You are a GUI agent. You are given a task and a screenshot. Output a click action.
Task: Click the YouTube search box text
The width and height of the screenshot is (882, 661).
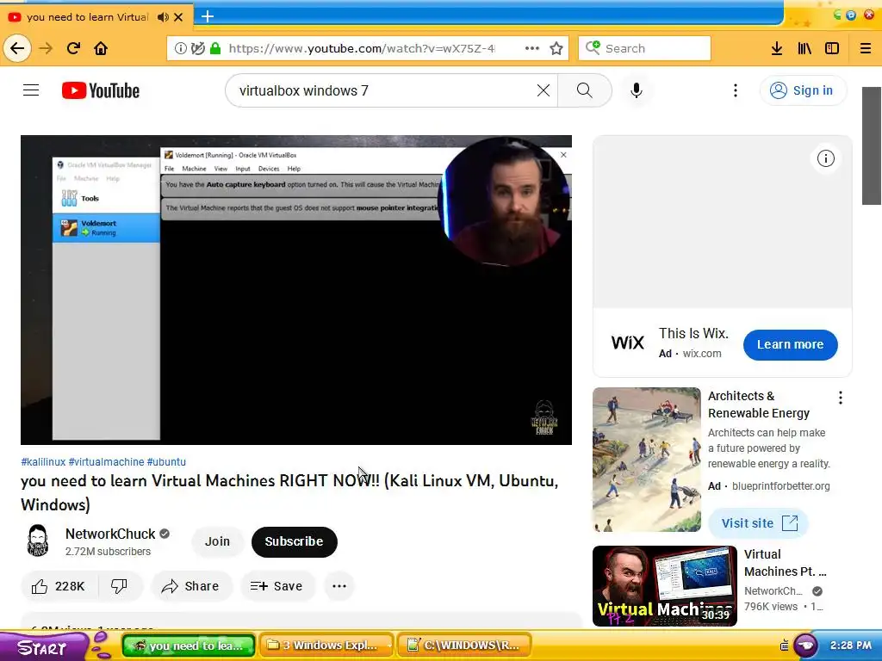304,90
